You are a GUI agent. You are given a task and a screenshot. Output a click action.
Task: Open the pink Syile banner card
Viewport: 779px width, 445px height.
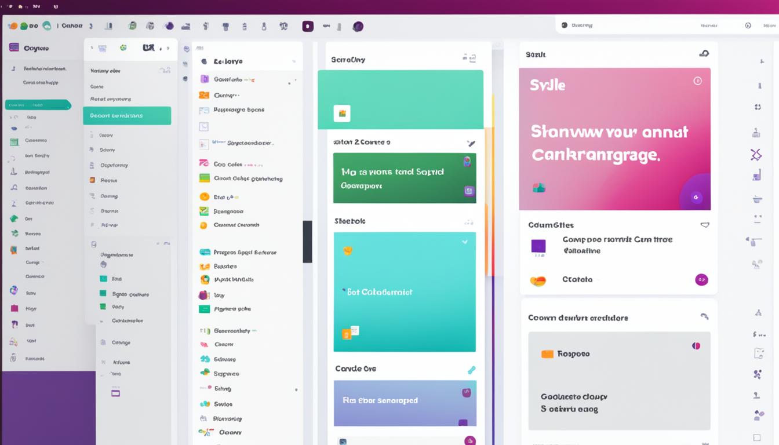(614, 139)
